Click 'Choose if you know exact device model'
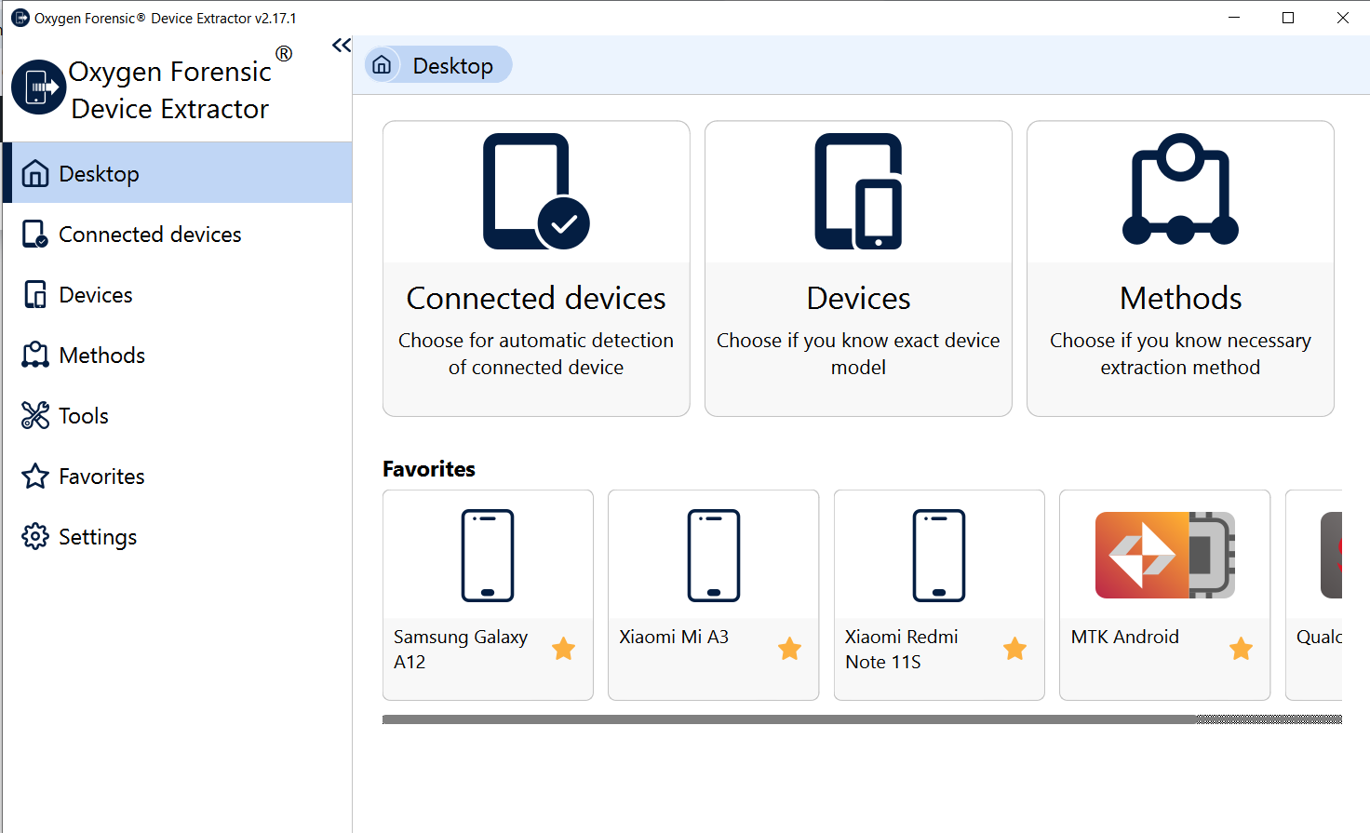The height and width of the screenshot is (833, 1370). pos(858,354)
